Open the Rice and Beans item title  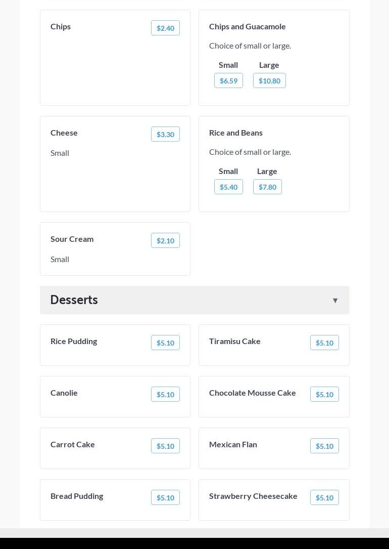[235, 133]
